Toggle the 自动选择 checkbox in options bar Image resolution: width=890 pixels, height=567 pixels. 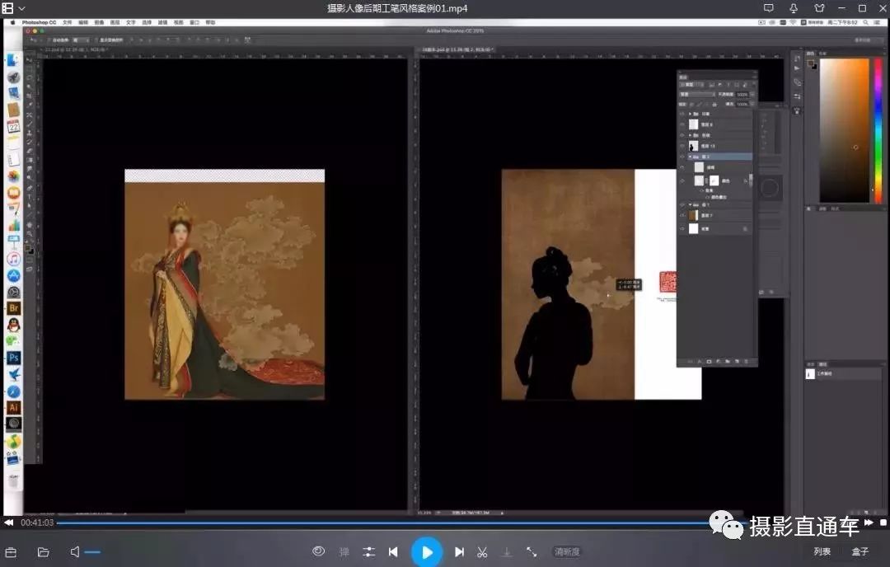tap(50, 40)
